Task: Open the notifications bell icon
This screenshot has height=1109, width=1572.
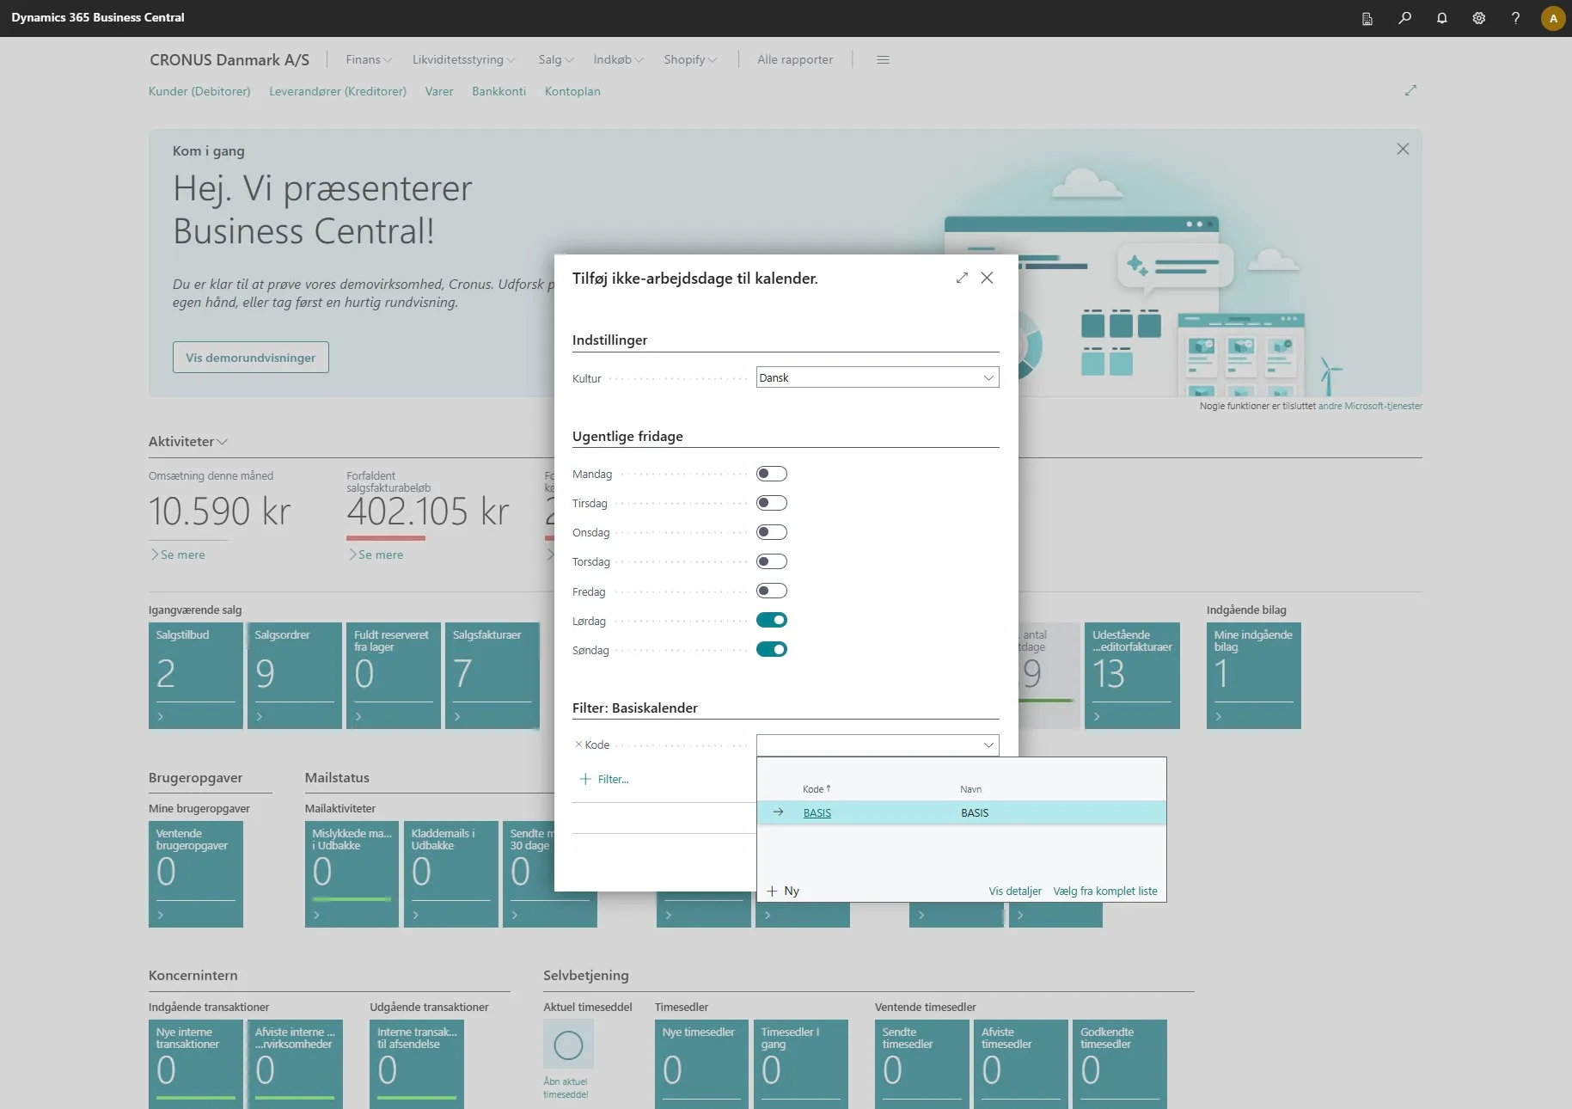Action: tap(1441, 18)
